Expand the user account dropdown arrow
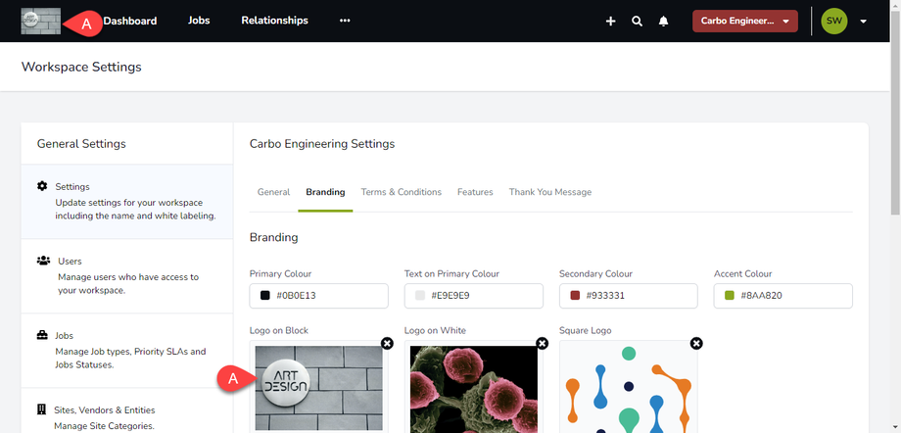 863,22
